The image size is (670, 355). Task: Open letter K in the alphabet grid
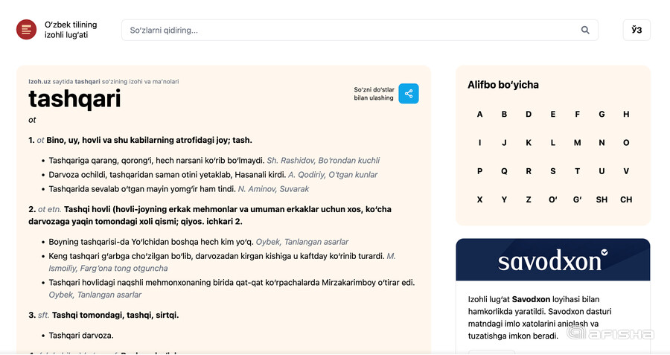point(529,143)
